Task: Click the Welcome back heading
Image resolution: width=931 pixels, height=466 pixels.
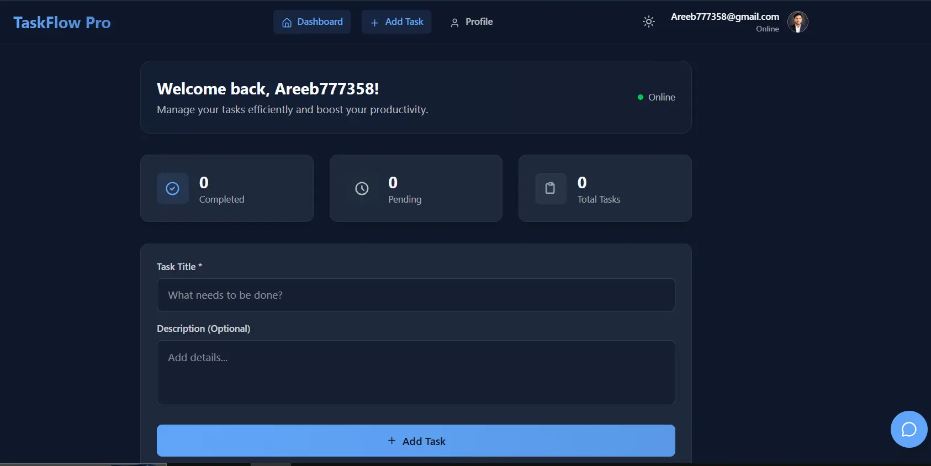Action: 268,89
